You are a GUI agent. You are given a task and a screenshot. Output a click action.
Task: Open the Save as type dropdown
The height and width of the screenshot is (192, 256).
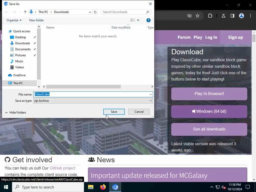[93, 101]
